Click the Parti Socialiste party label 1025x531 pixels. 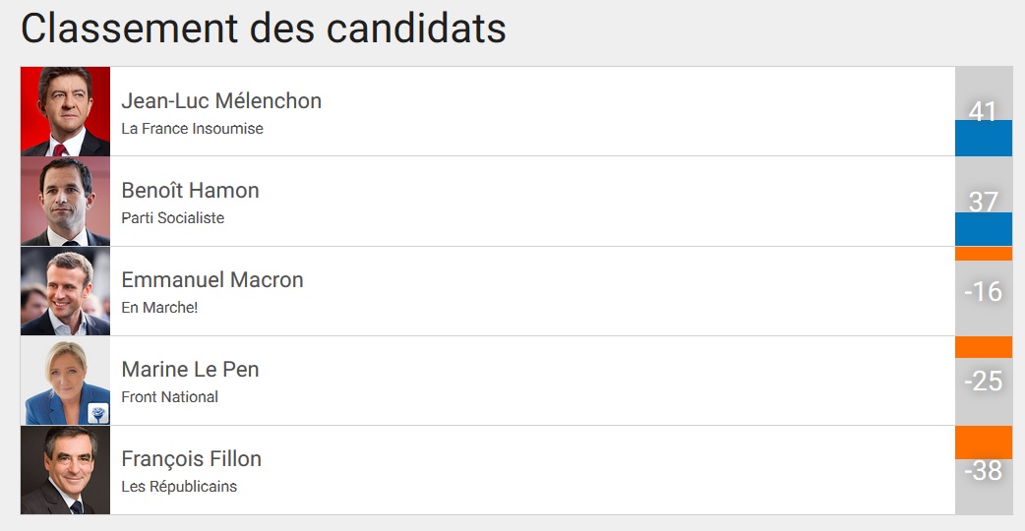172,218
